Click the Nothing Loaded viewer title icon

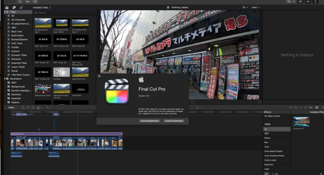[x=168, y=7]
